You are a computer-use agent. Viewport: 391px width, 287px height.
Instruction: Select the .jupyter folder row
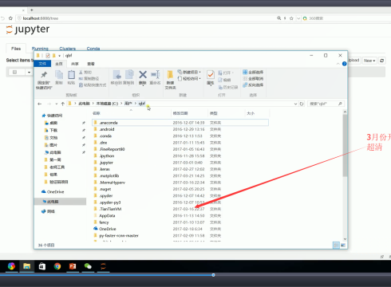180,163
